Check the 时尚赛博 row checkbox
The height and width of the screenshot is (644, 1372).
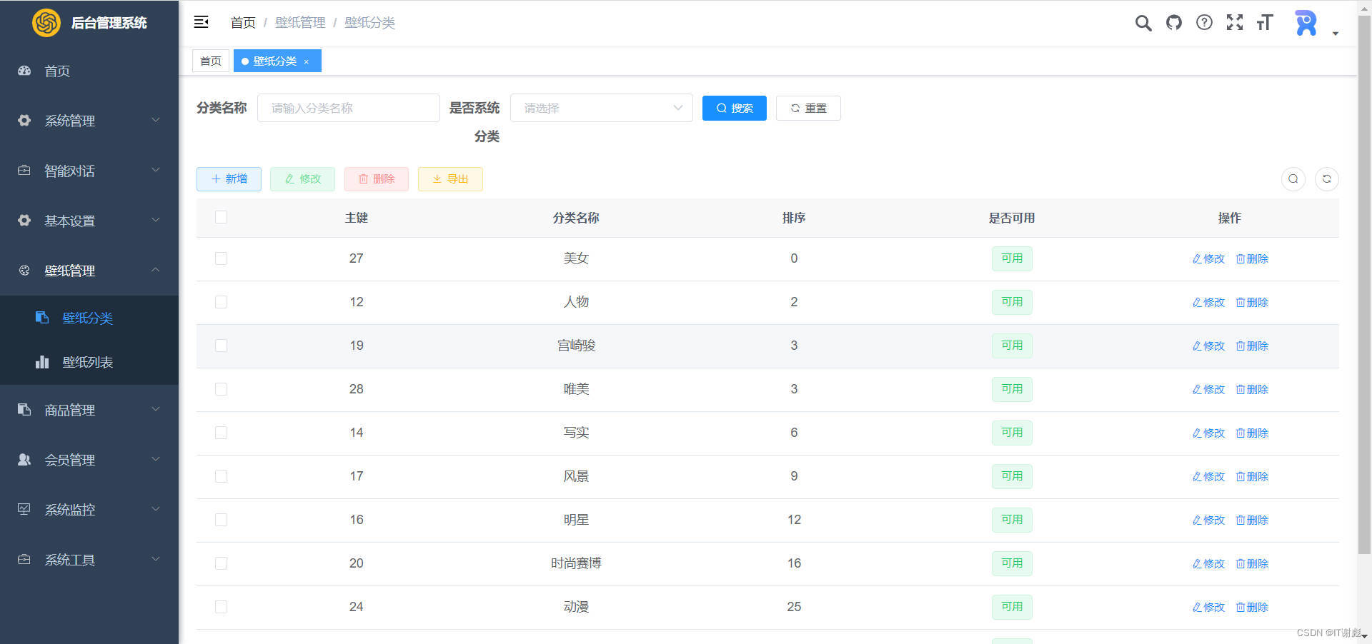(221, 563)
